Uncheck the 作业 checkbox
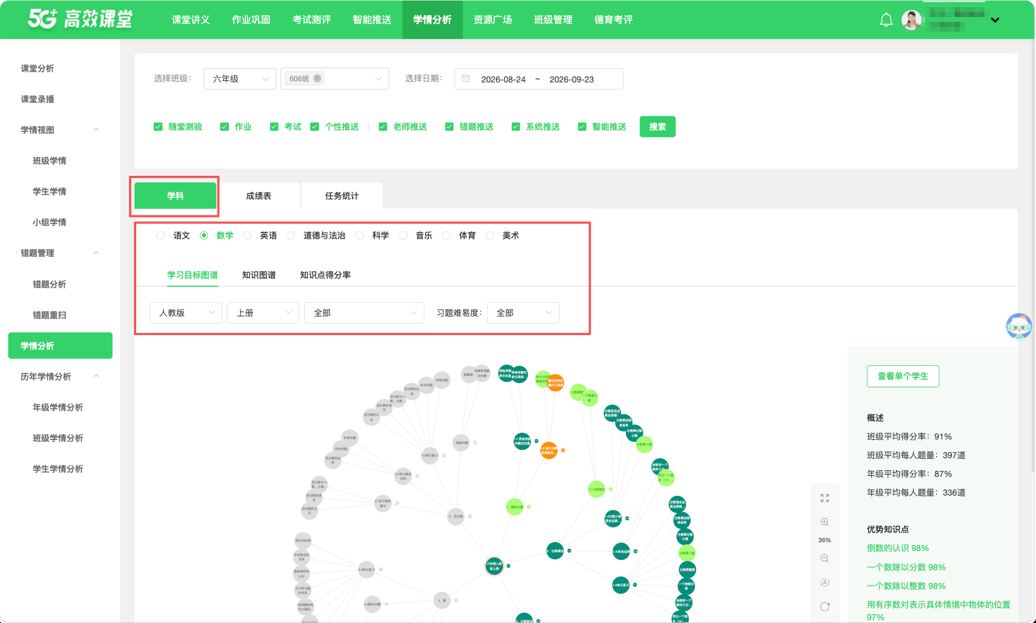This screenshot has width=1036, height=623. pos(225,127)
